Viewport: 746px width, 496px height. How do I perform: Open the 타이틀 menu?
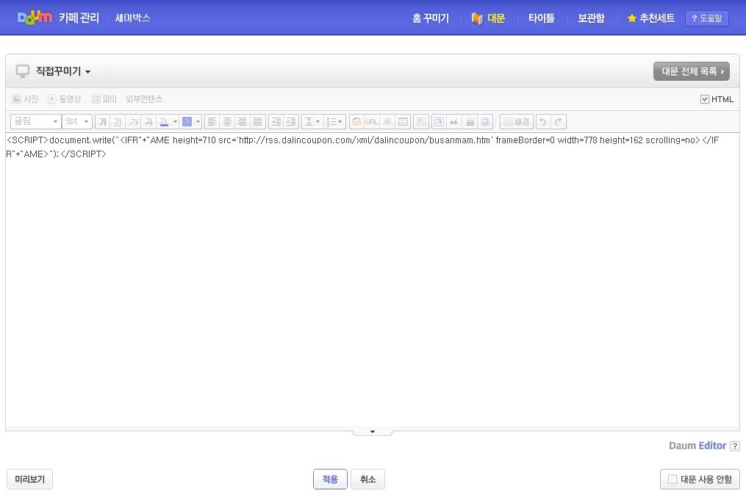click(542, 18)
